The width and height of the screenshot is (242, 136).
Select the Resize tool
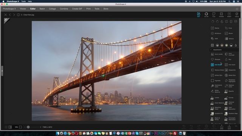pyautogui.click(x=215, y=28)
